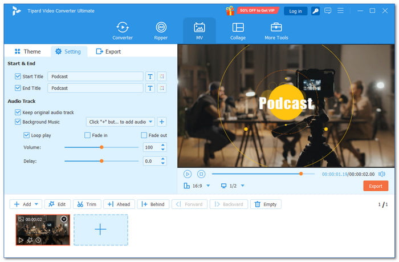Open duration clock icon on clip thumbnail

(x=38, y=240)
